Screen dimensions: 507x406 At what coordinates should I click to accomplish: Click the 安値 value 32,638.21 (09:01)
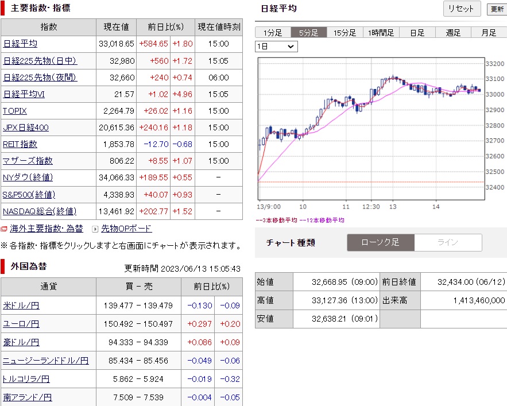click(x=345, y=319)
